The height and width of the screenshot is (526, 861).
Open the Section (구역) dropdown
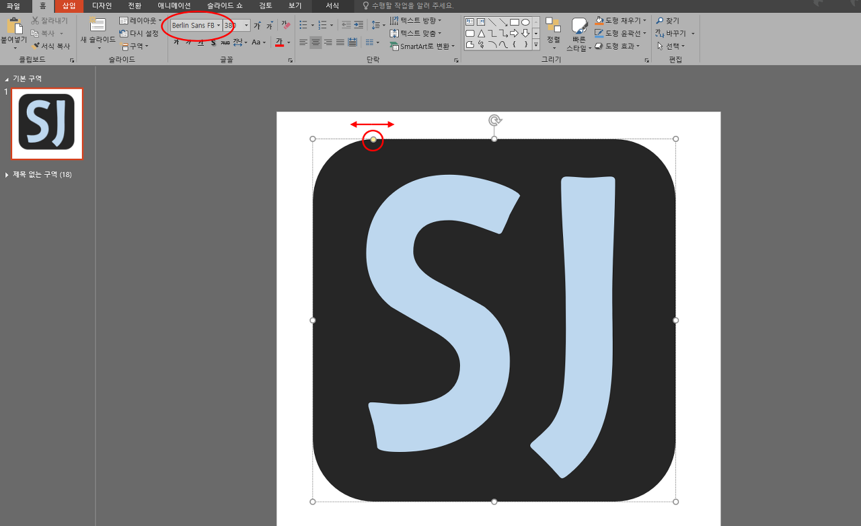[135, 46]
